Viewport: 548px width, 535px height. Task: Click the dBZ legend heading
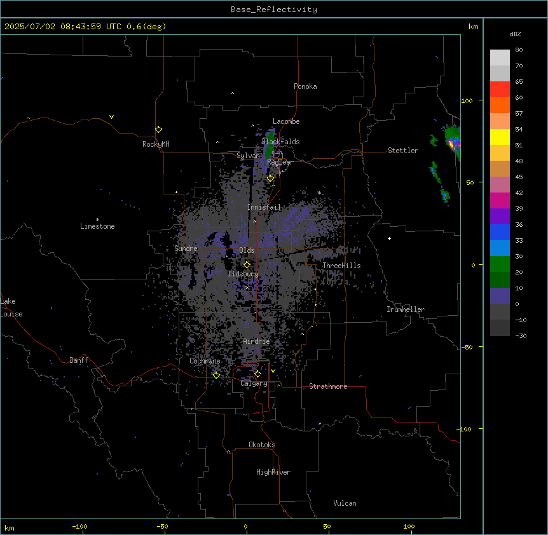515,34
